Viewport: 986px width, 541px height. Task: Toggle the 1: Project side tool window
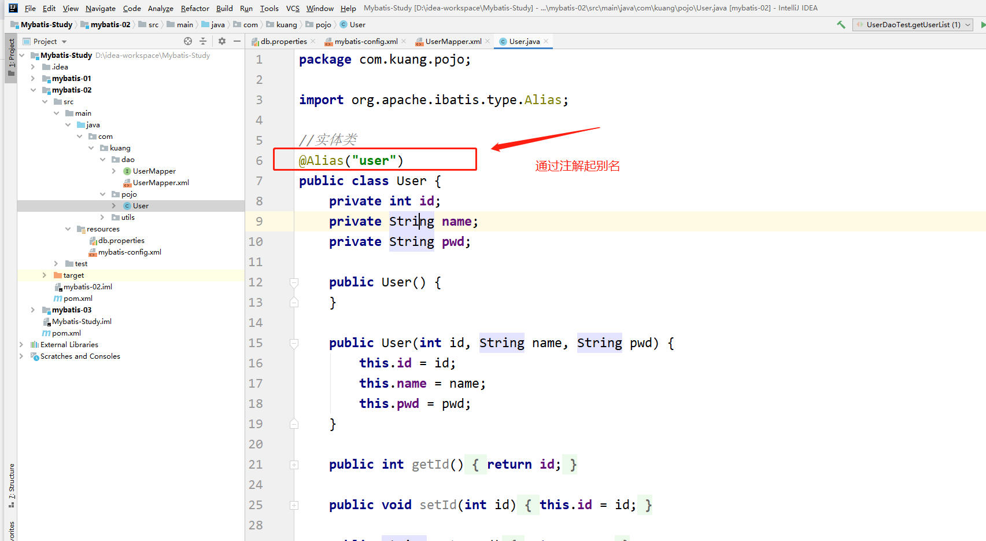(11, 58)
